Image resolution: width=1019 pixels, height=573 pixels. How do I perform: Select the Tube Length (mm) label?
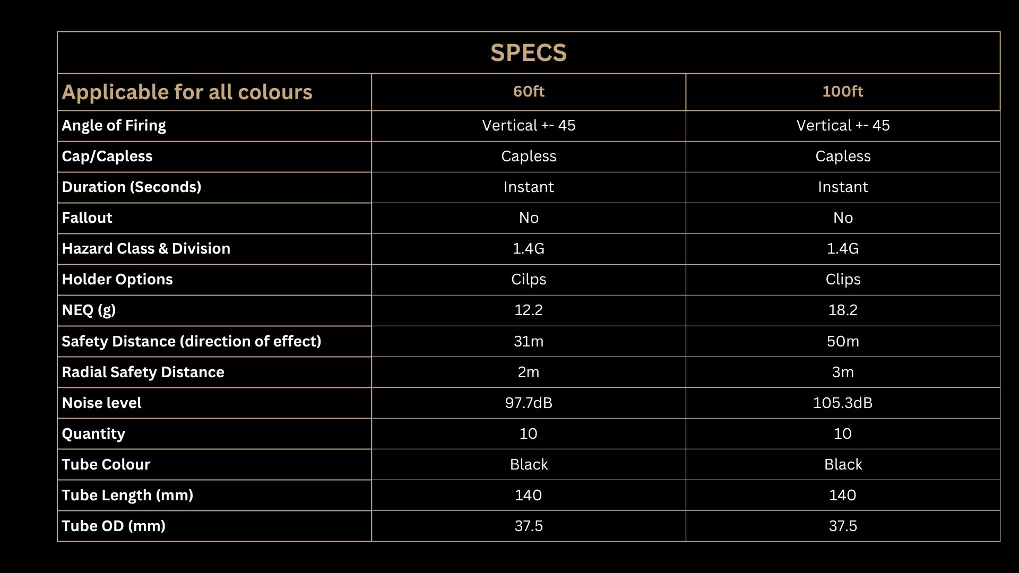click(127, 496)
